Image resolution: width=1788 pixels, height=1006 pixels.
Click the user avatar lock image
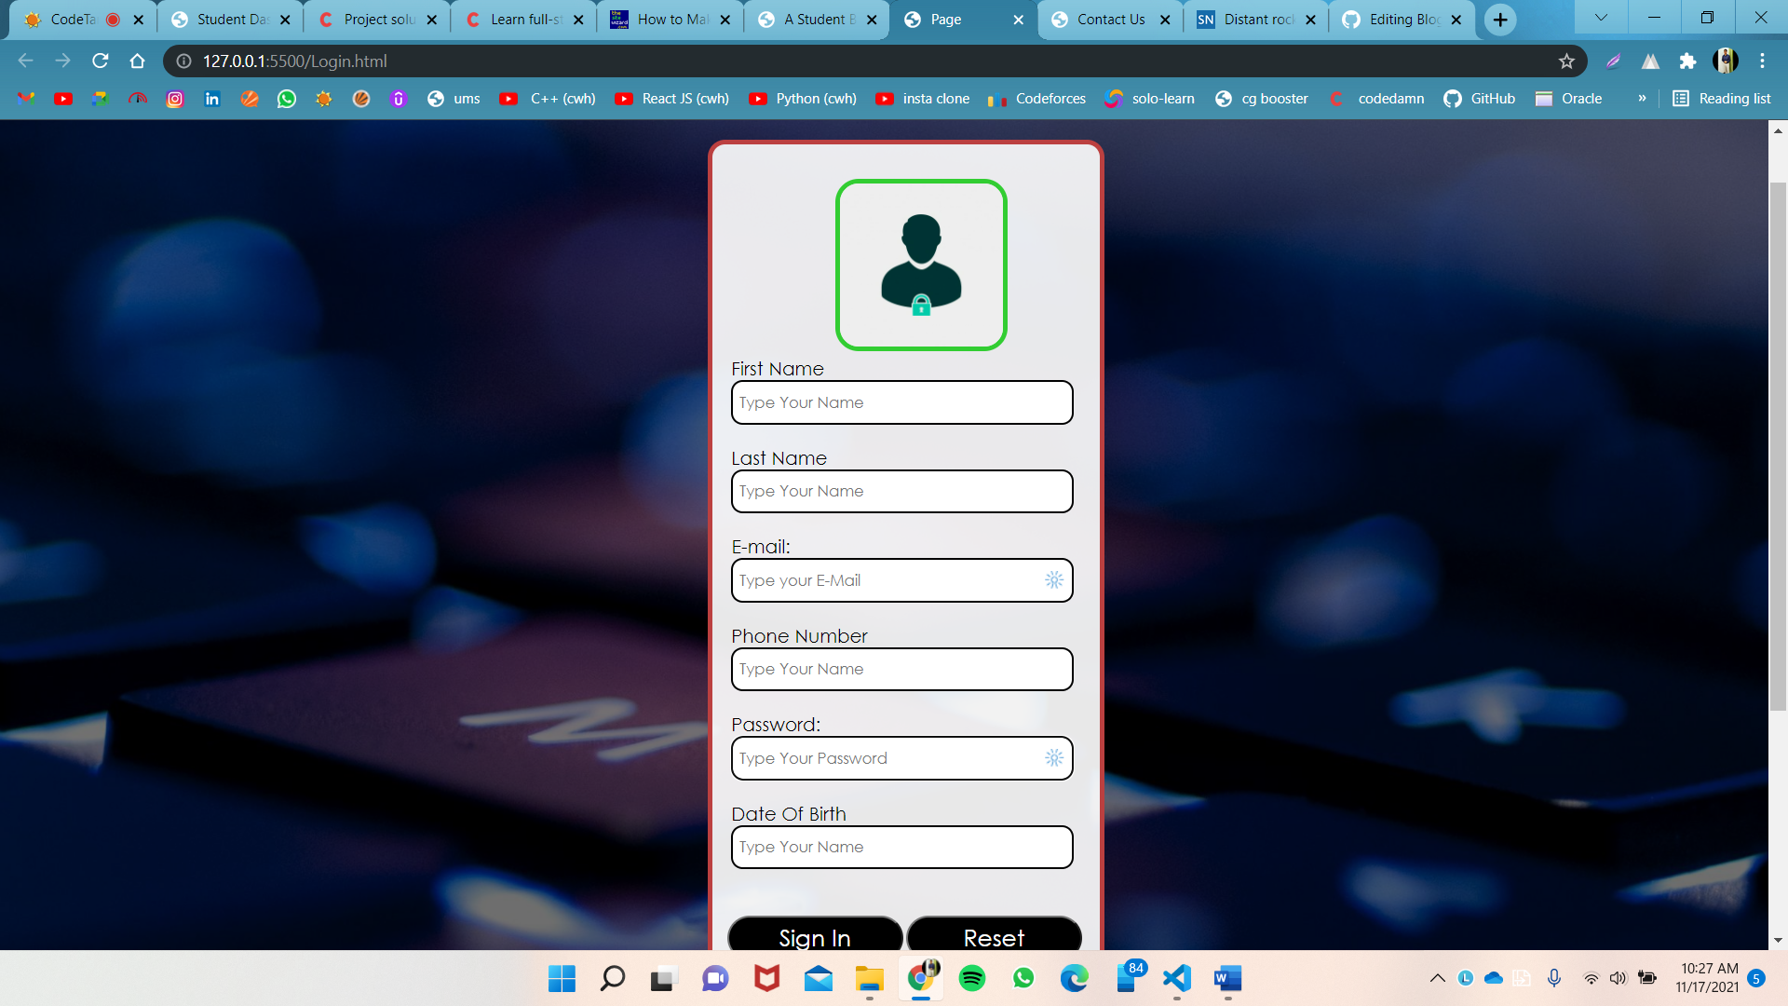pos(921,265)
